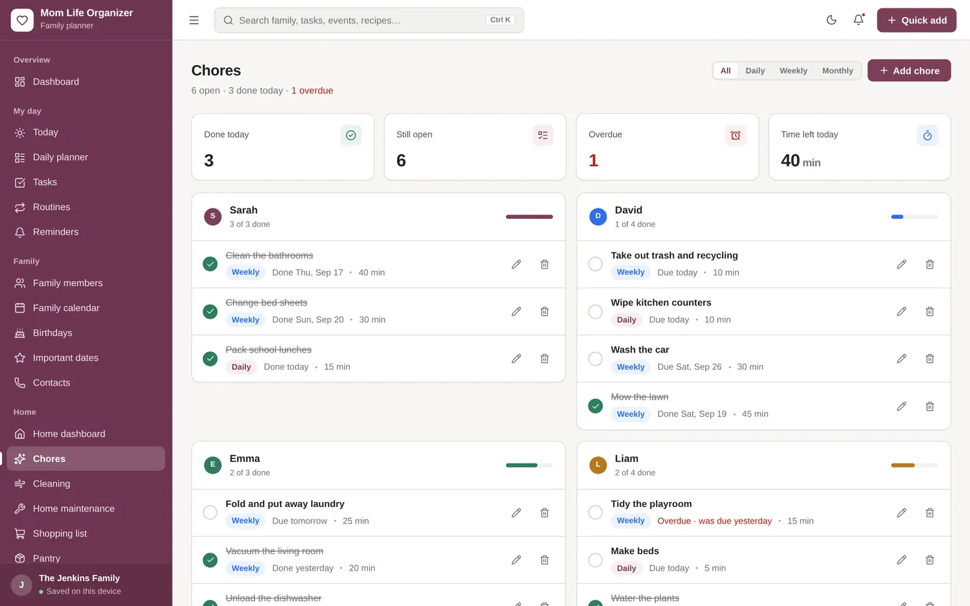Toggle the sidebar hamburger menu
Screen dimensions: 970x606
tap(194, 20)
